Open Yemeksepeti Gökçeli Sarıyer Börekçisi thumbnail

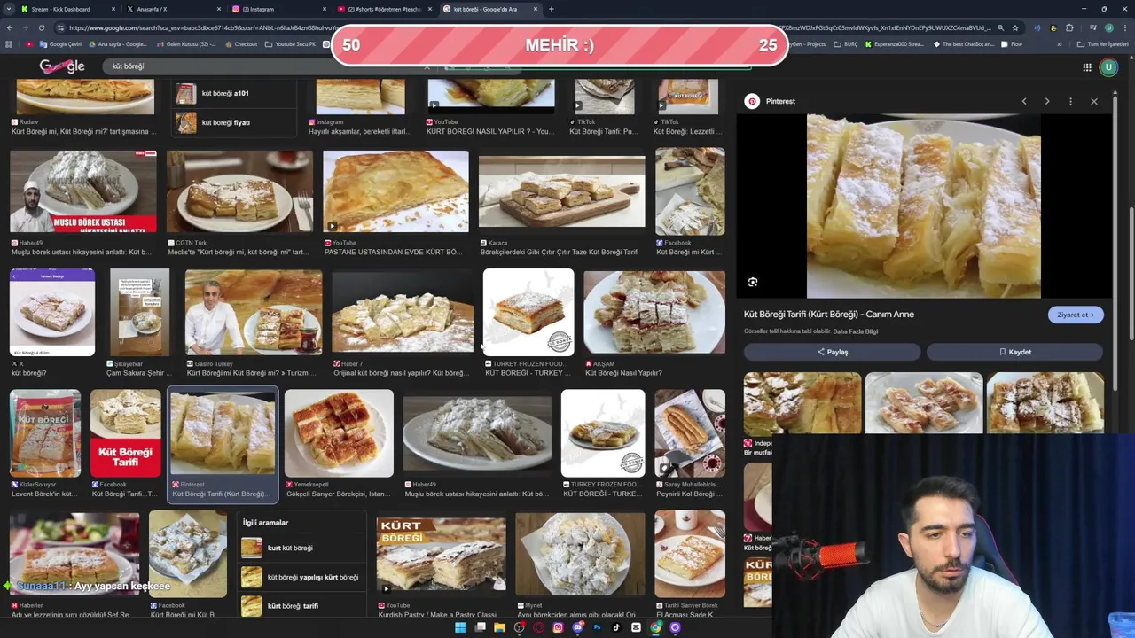tap(339, 433)
